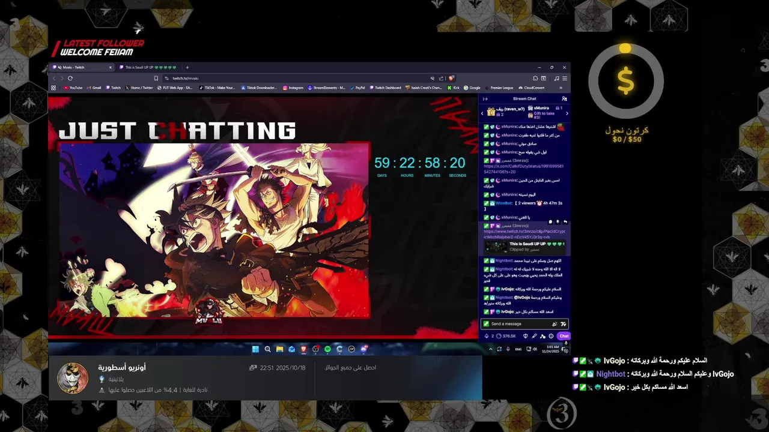Open the sword mod tools icon in chat
769x432 pixels.
(534, 336)
